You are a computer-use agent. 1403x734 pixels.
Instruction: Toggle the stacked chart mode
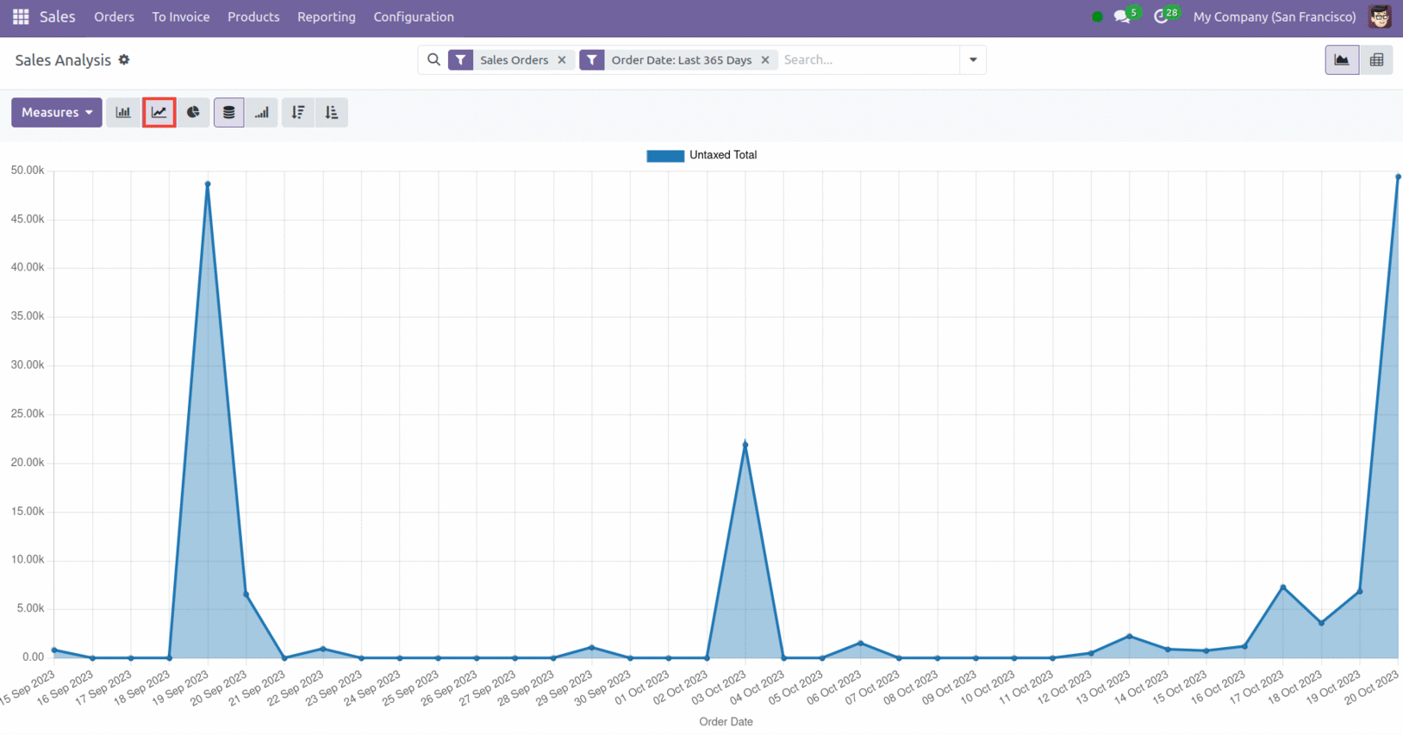click(x=228, y=113)
